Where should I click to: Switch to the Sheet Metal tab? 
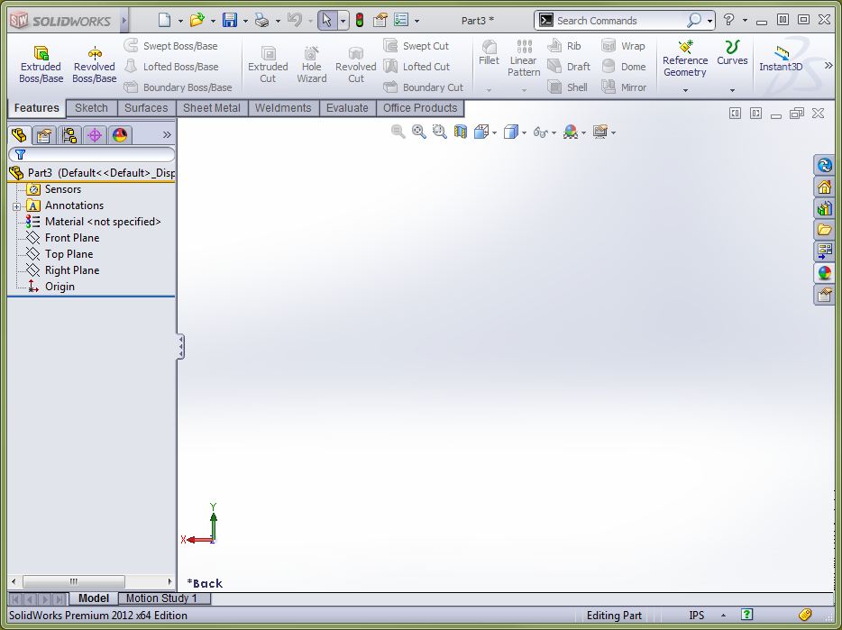click(x=212, y=108)
